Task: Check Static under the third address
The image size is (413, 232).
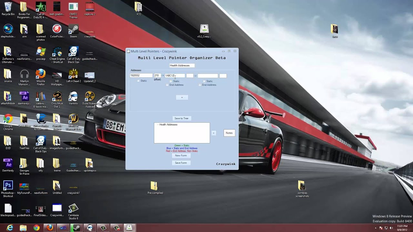Action: (204, 81)
